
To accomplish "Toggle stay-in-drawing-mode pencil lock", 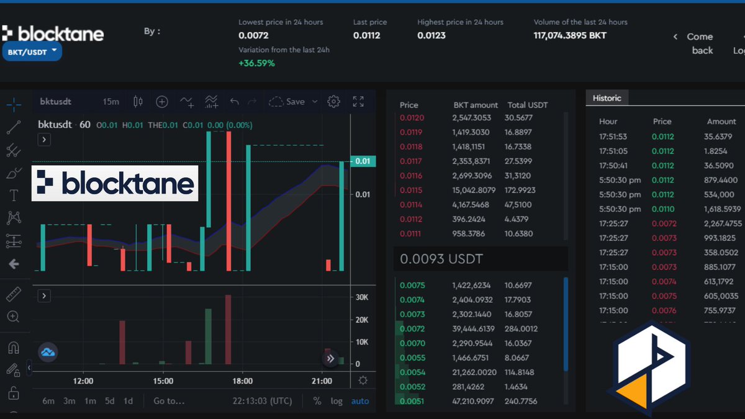I will (14, 370).
